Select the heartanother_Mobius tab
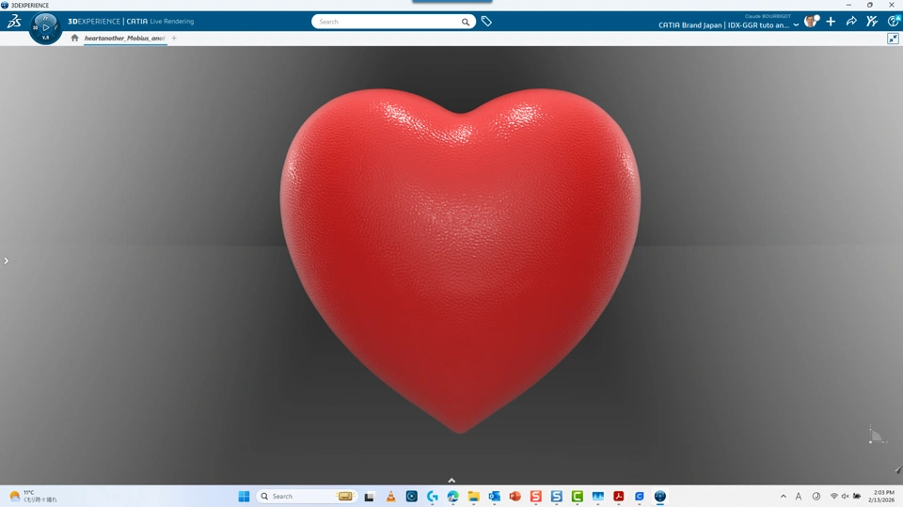Image resolution: width=903 pixels, height=507 pixels. coord(125,38)
